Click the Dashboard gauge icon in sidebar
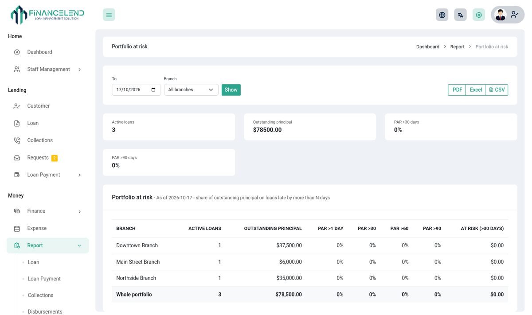 (17, 52)
